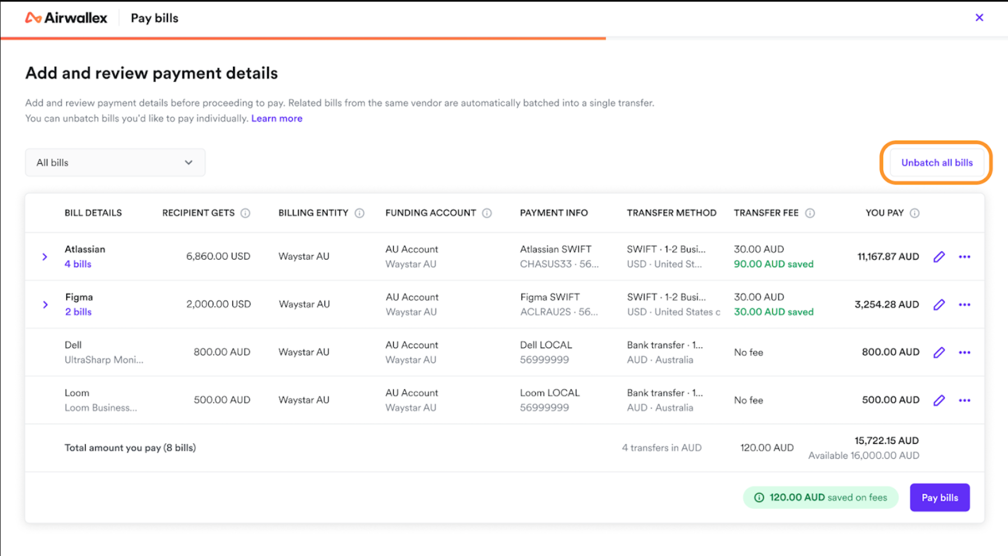Click Loom row No fee text
Image resolution: width=1008 pixels, height=556 pixels.
(x=749, y=400)
